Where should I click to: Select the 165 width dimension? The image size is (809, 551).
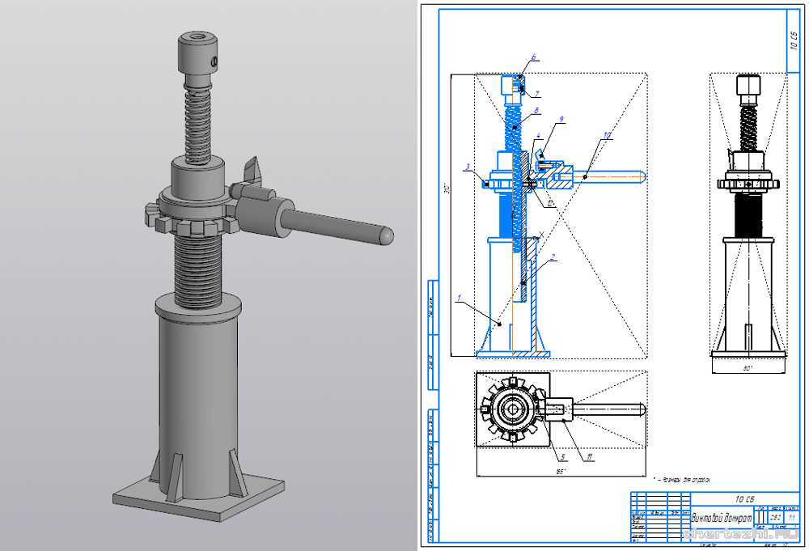pos(559,470)
